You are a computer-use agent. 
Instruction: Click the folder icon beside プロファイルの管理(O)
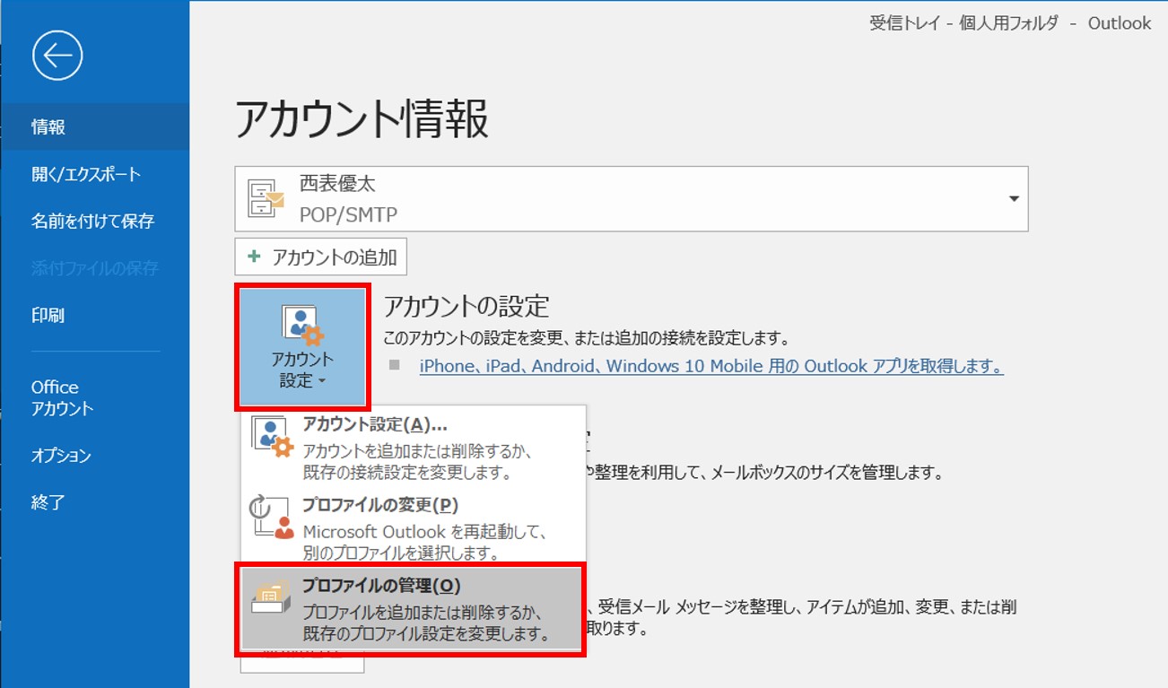pos(271,597)
